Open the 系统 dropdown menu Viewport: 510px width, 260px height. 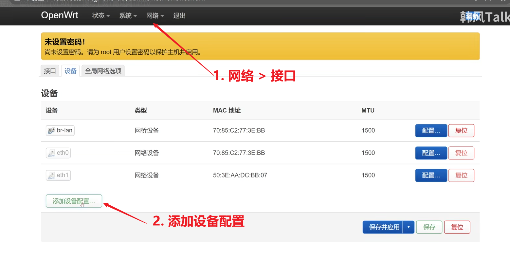point(128,16)
